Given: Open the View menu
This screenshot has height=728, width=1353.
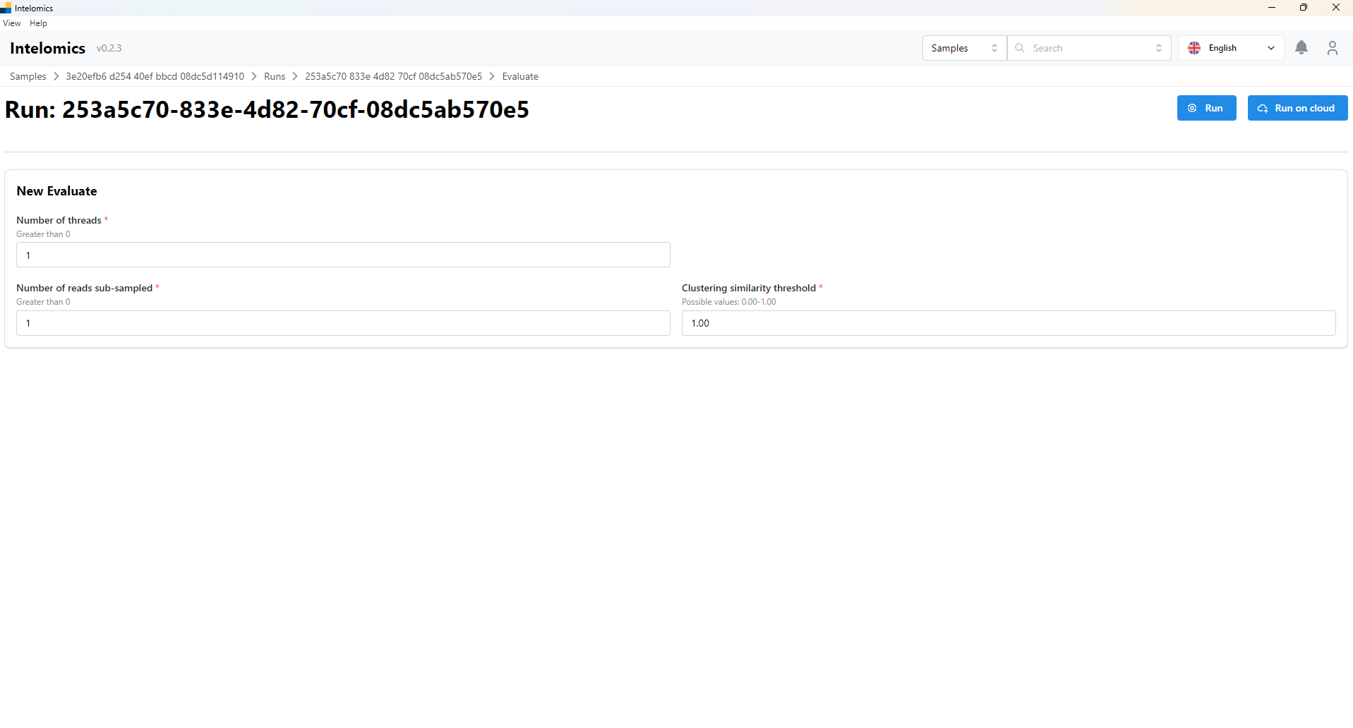Looking at the screenshot, I should click(12, 23).
